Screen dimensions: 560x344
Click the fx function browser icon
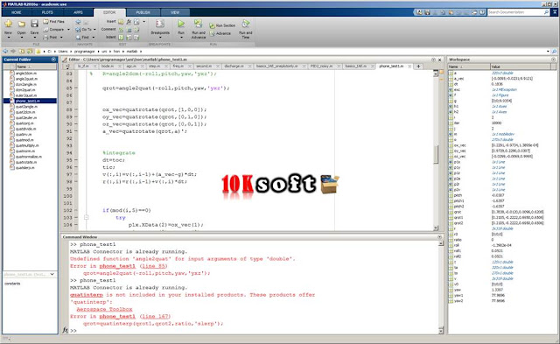point(65,330)
